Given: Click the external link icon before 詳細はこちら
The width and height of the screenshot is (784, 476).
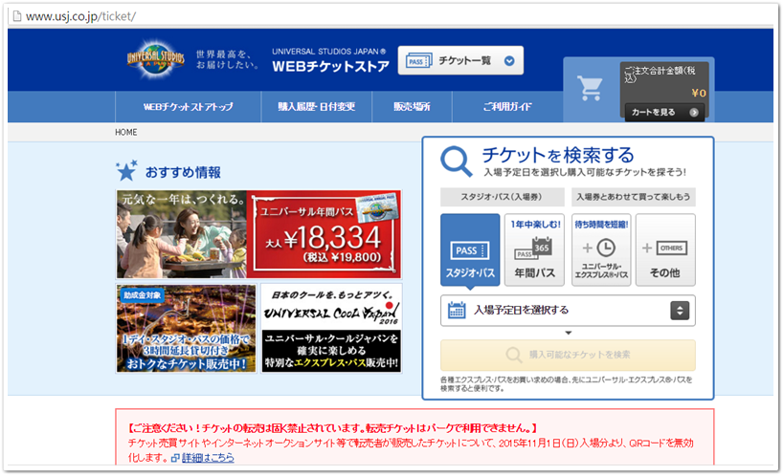Looking at the screenshot, I should pyautogui.click(x=175, y=458).
